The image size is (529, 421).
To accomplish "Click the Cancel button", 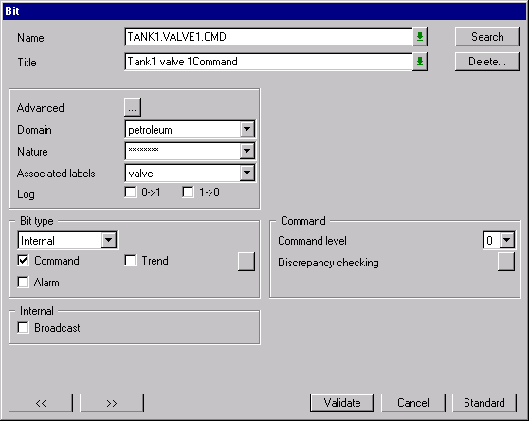I will coord(413,403).
